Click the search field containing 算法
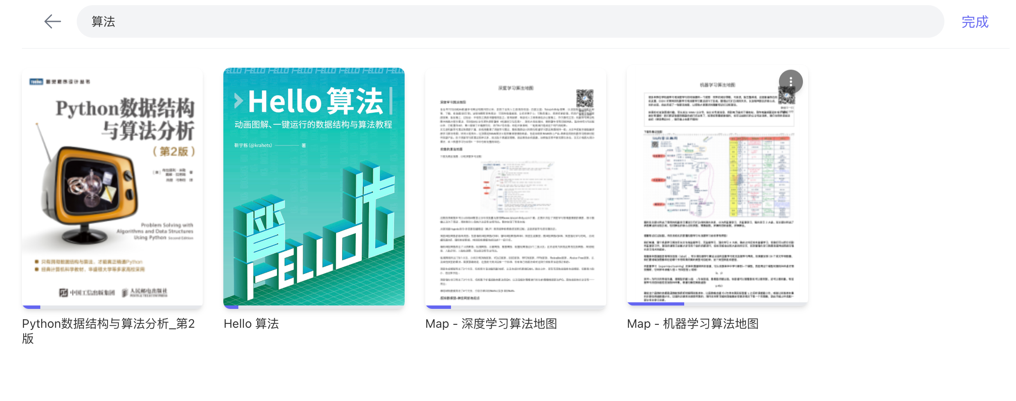Viewport: 1016px width, 401px height. [510, 21]
